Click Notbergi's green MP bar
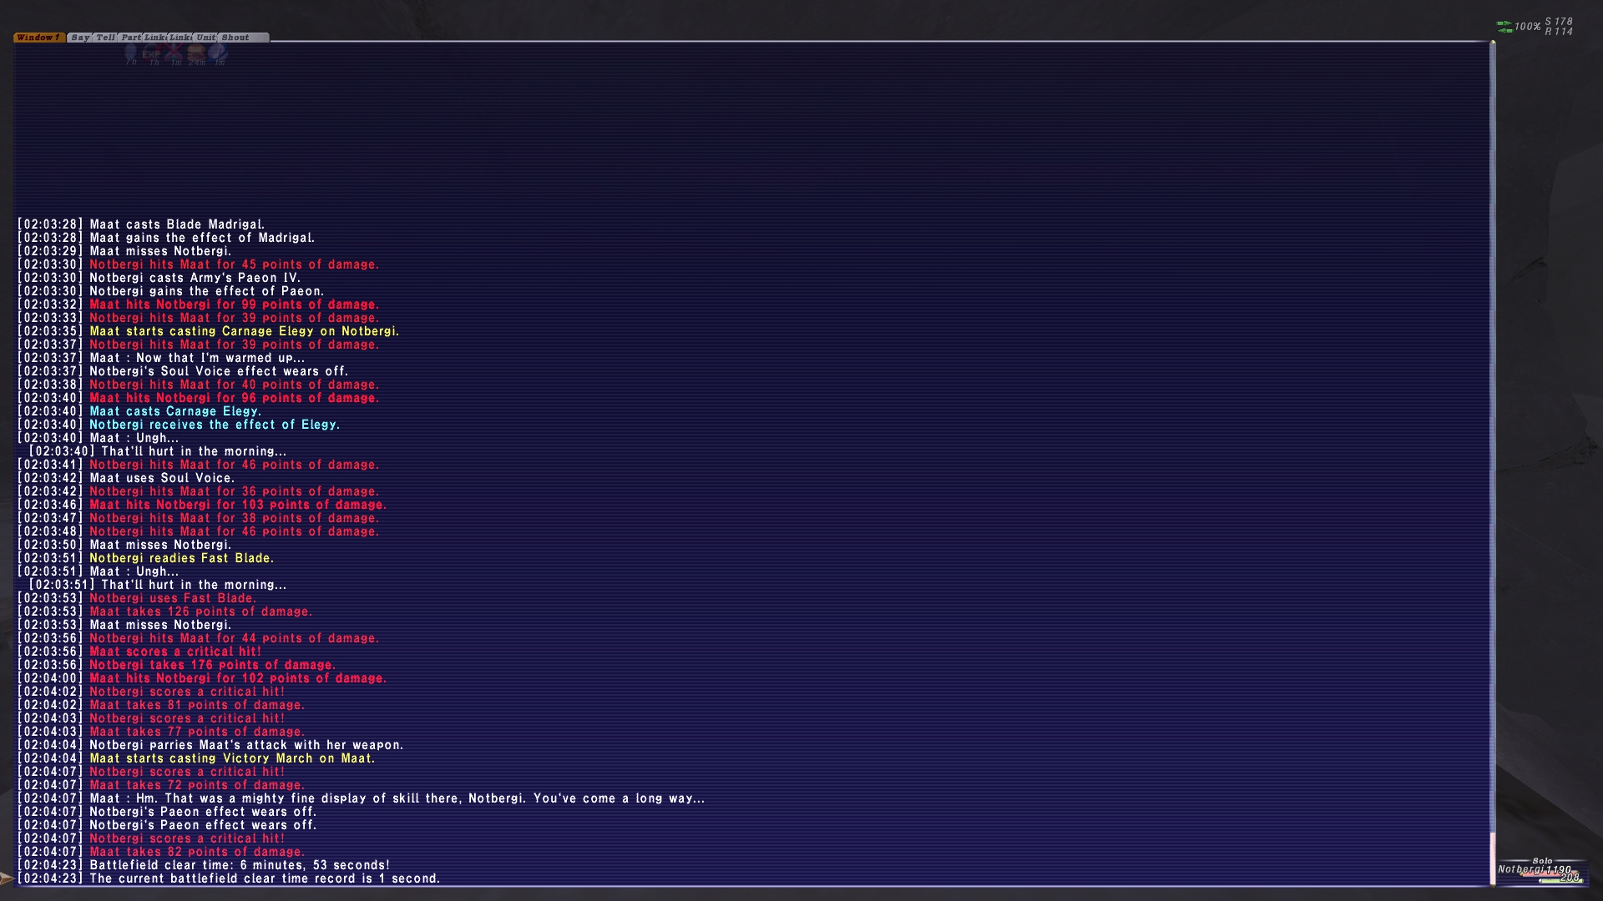The height and width of the screenshot is (901, 1603). 1560,881
